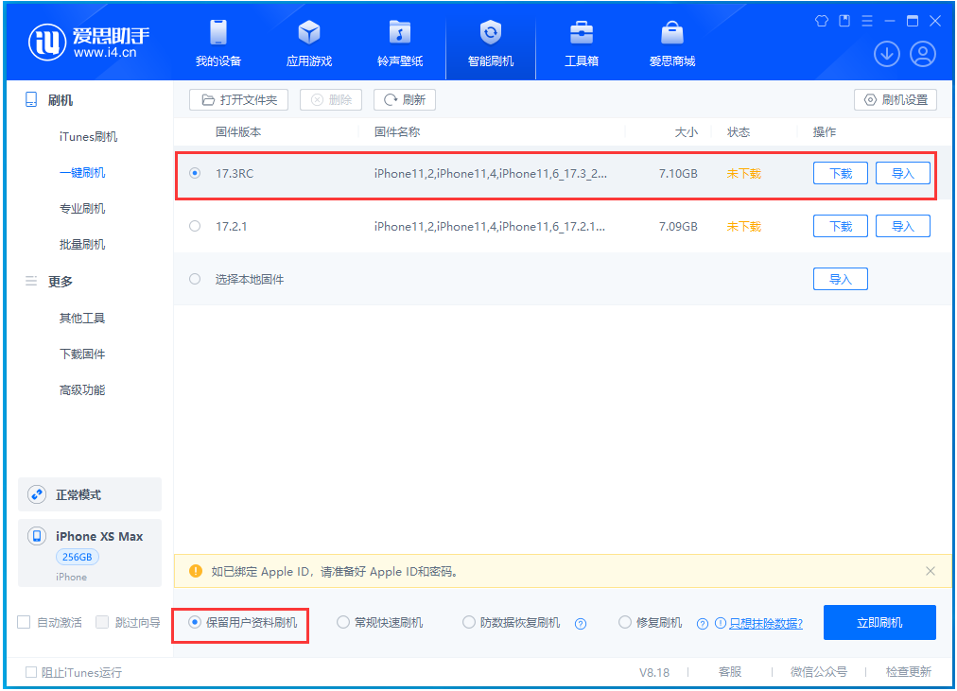Open the 铃声壁纸 section
This screenshot has width=957, height=691.
click(x=399, y=42)
